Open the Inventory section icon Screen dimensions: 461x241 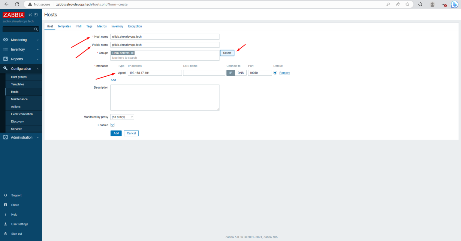(5, 49)
